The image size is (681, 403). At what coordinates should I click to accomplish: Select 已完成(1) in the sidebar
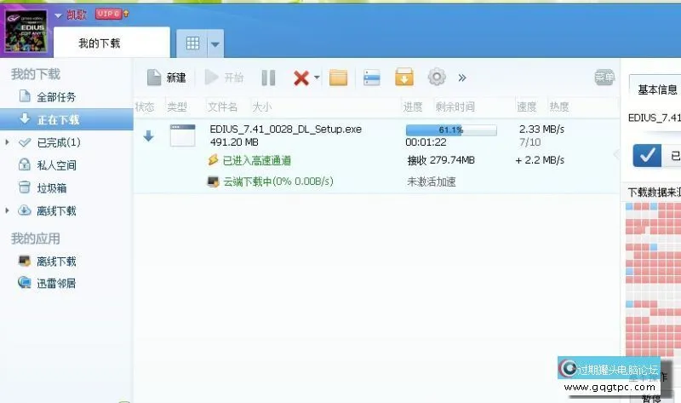click(59, 142)
